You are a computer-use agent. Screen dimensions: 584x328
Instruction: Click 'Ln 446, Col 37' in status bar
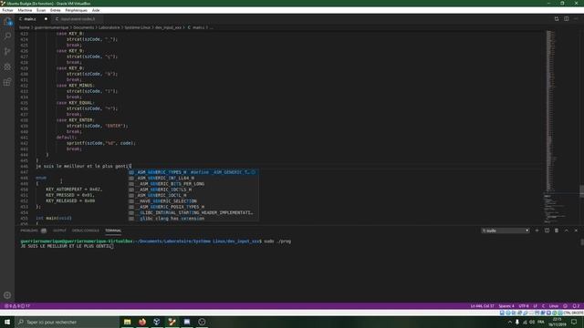(x=483, y=306)
